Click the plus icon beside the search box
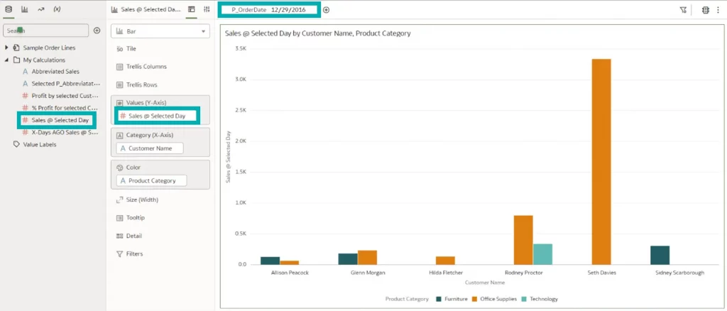Viewport: 727px width, 311px height. click(x=97, y=31)
